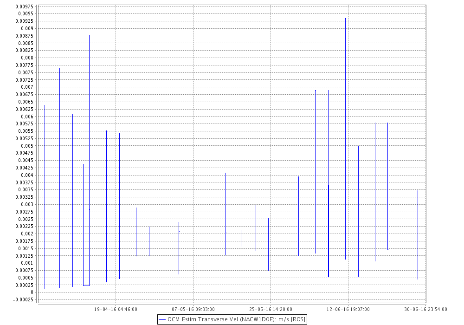The width and height of the screenshot is (464, 325).
Task: Click the y-axis value 0.00275
Action: pyautogui.click(x=25, y=212)
